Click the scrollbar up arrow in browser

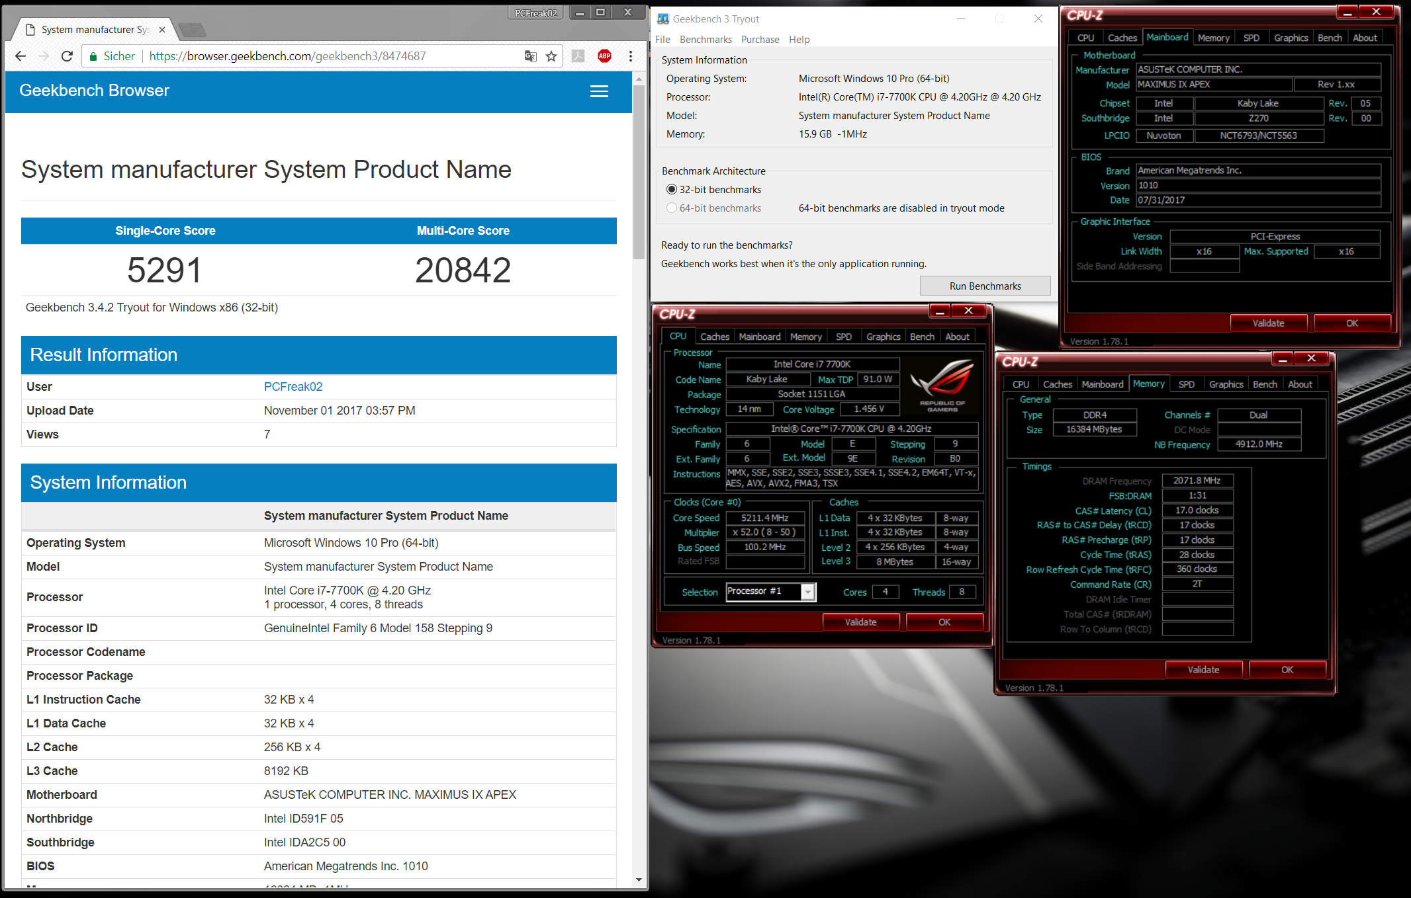click(x=639, y=79)
